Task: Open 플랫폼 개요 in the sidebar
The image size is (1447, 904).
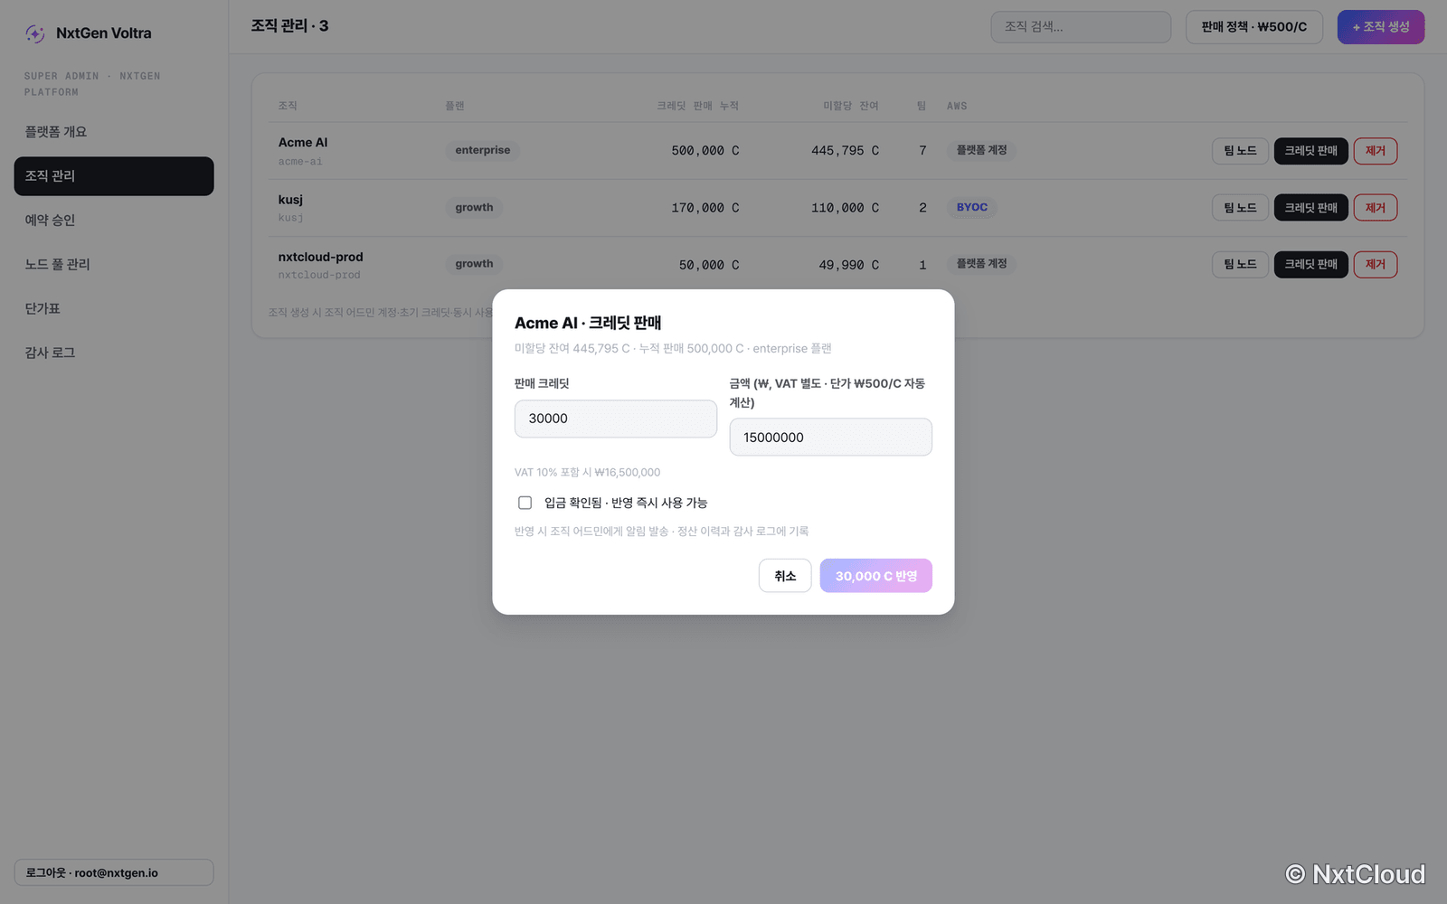Action: (114, 132)
